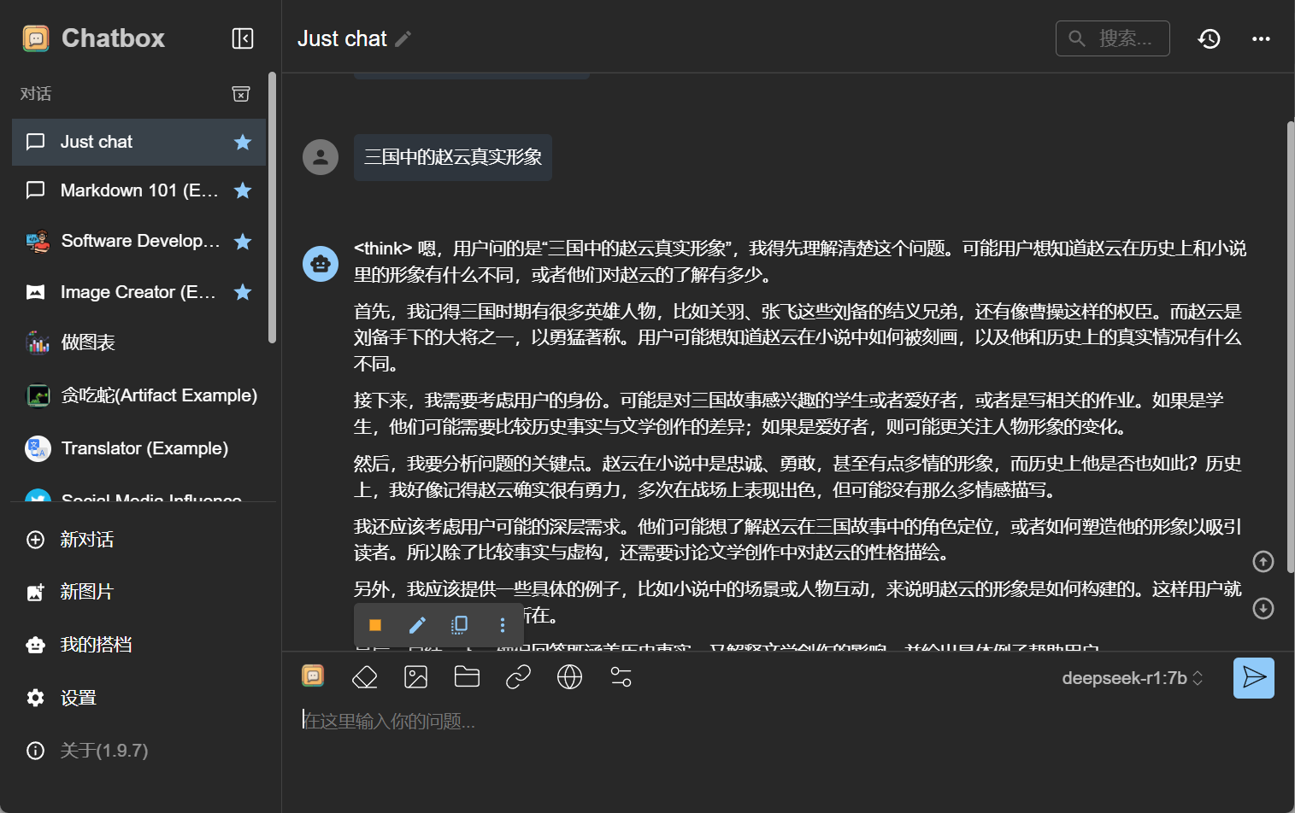Open more message options via three-dot menu

pos(503,624)
